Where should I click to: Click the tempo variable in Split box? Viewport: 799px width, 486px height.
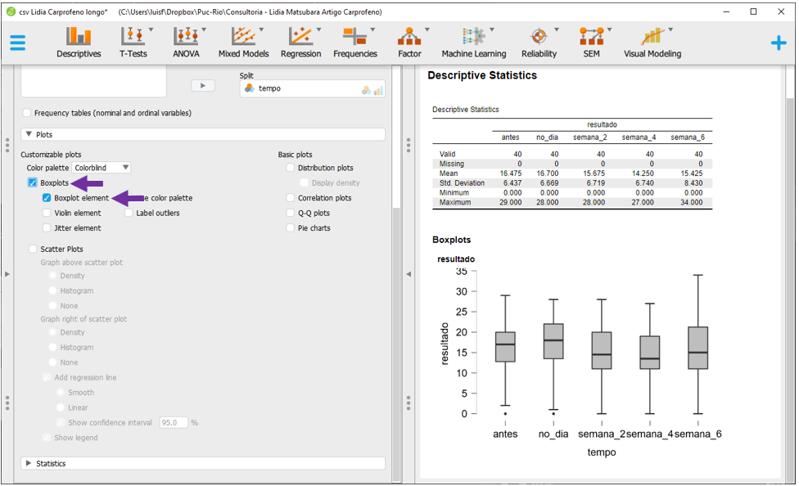coord(269,88)
